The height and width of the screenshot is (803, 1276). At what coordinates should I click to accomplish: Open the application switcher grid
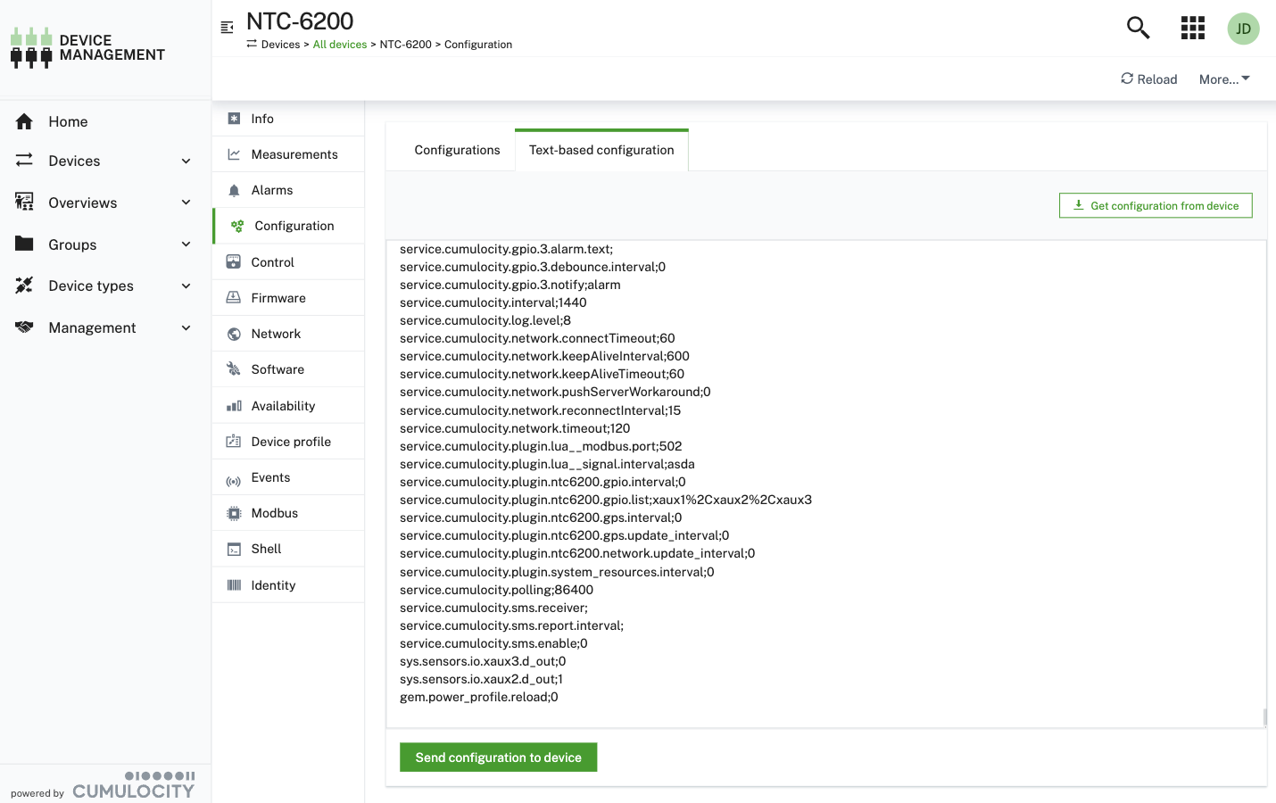(1192, 28)
